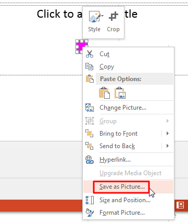Select the magenta picture on the slide
This screenshot has width=188, height=223.
coord(81,46)
